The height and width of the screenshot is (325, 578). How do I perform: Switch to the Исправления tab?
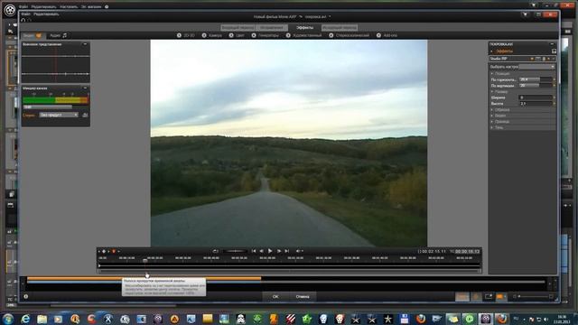pos(272,28)
